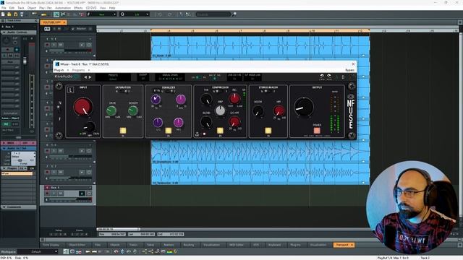Screen dimensions: 463x260
Task: Toggle the NFuse POWER button
Action: tap(317, 130)
